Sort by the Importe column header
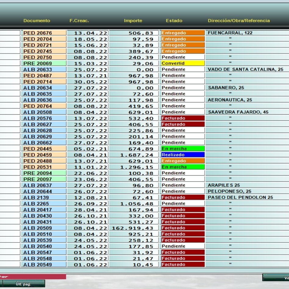Screen dimensions: 289x289 (x=133, y=21)
